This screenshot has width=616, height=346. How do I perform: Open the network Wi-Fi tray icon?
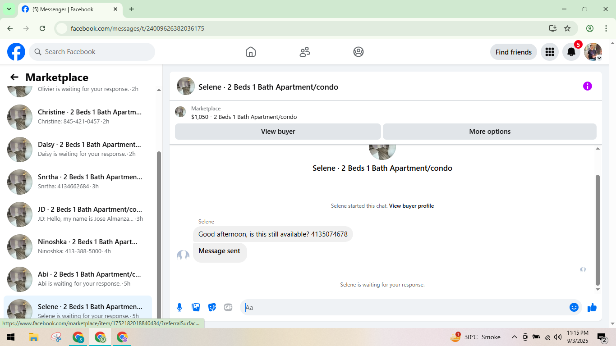pyautogui.click(x=547, y=337)
